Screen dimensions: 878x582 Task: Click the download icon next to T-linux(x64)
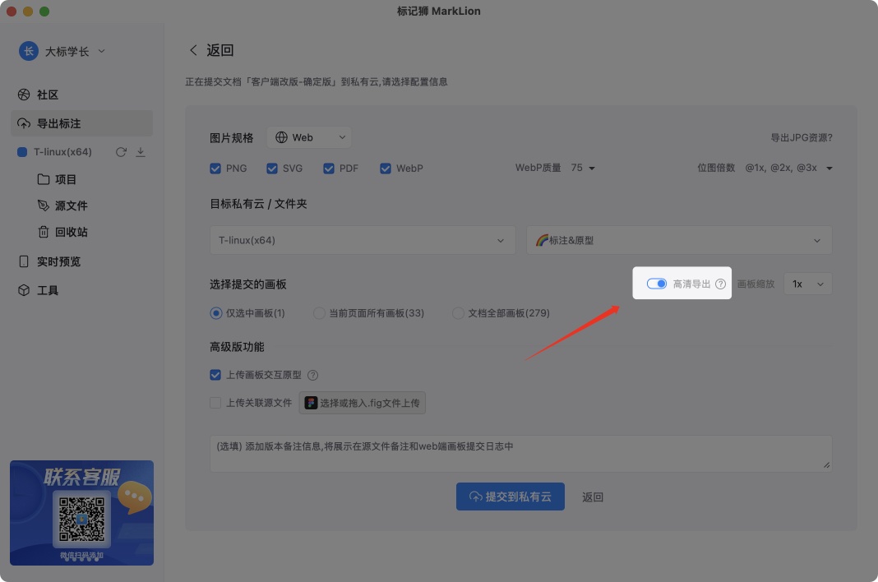(141, 152)
